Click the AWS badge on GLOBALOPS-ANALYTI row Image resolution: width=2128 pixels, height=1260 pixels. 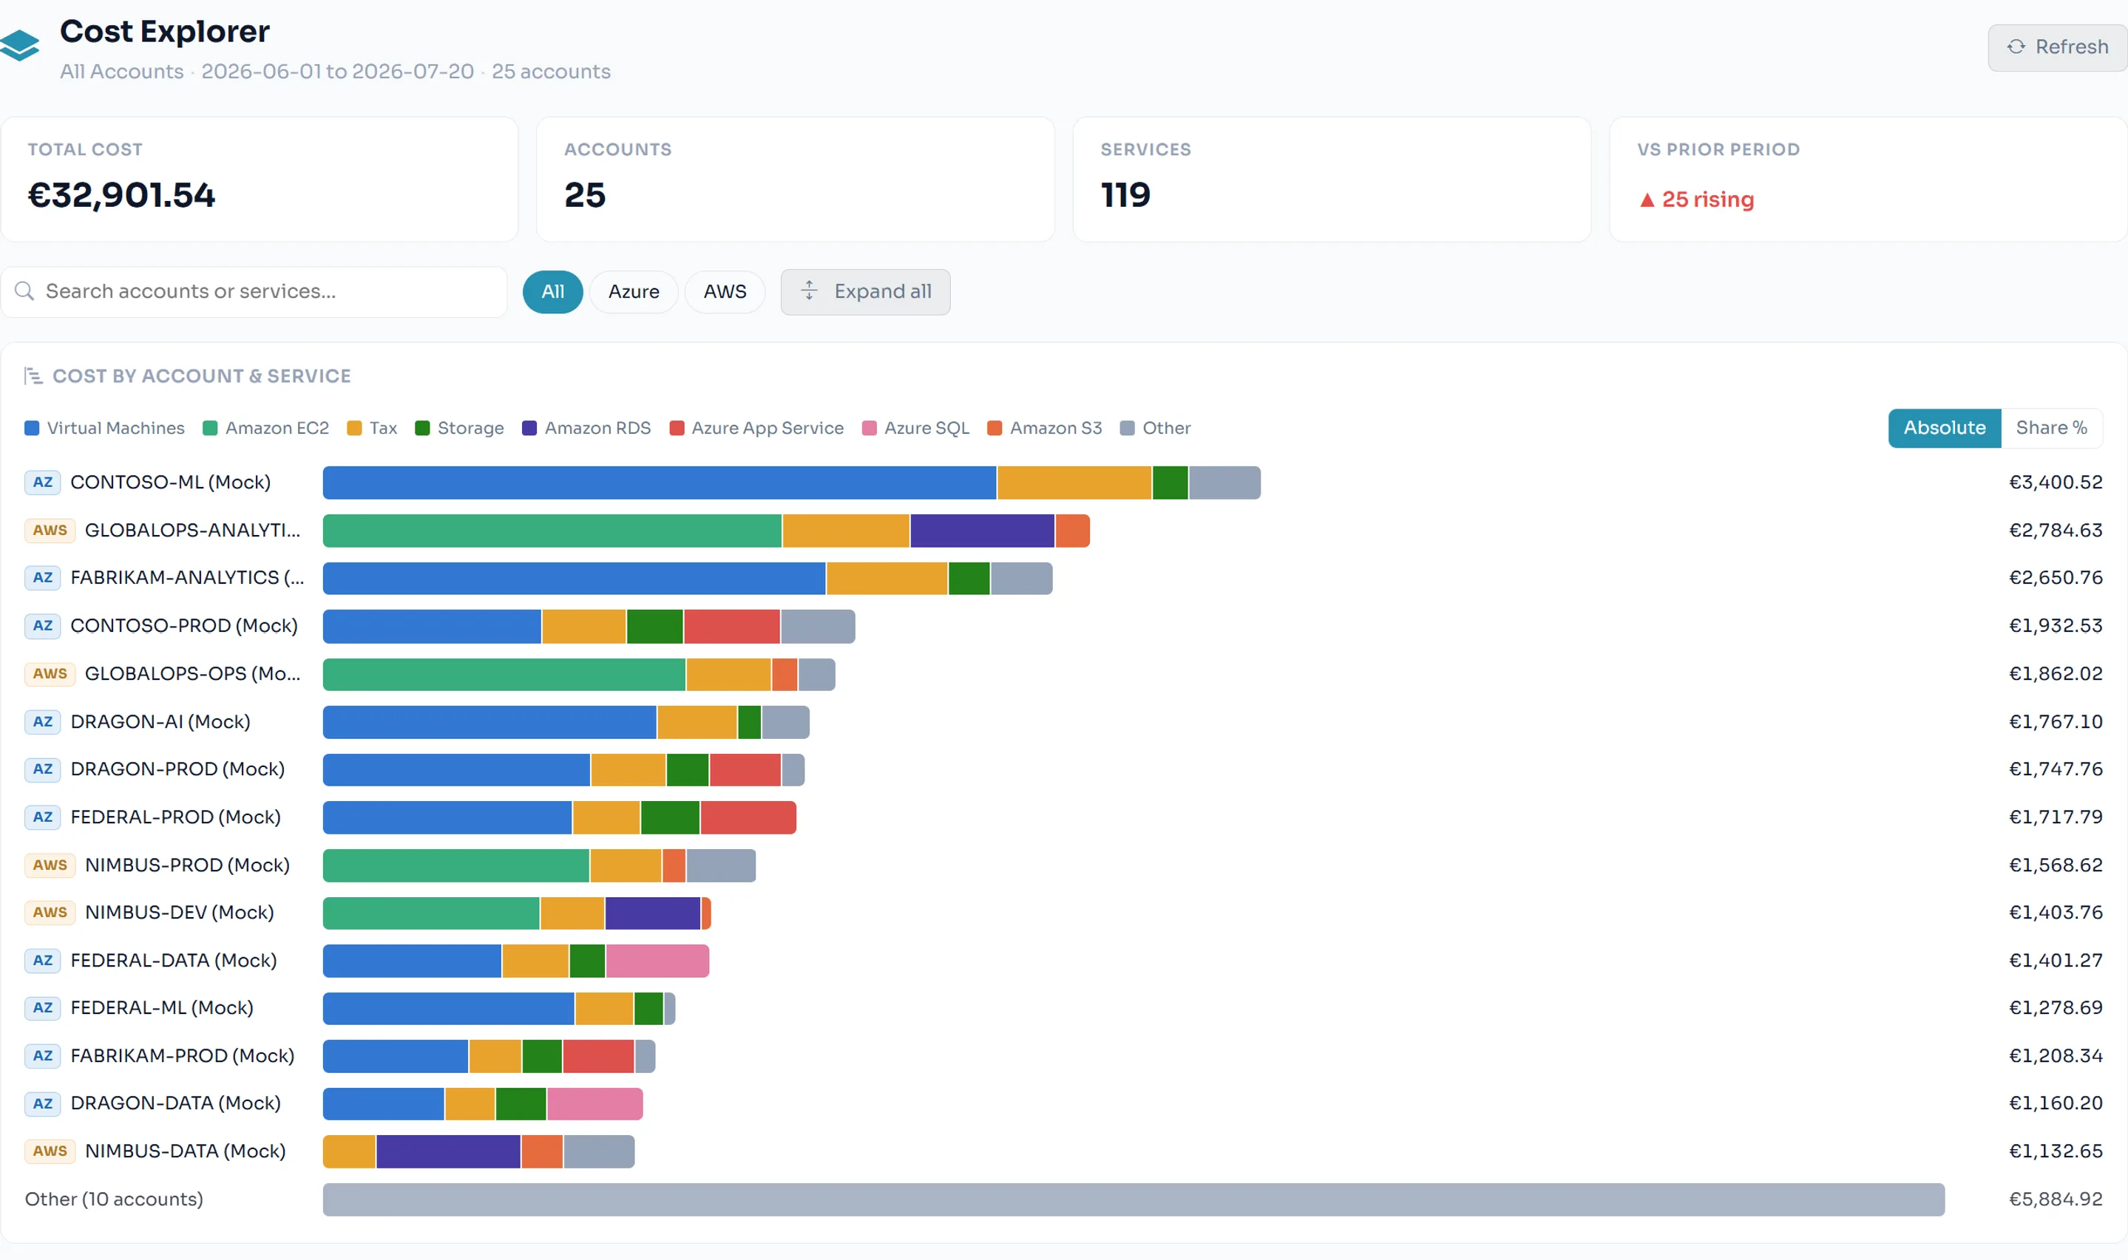[50, 530]
